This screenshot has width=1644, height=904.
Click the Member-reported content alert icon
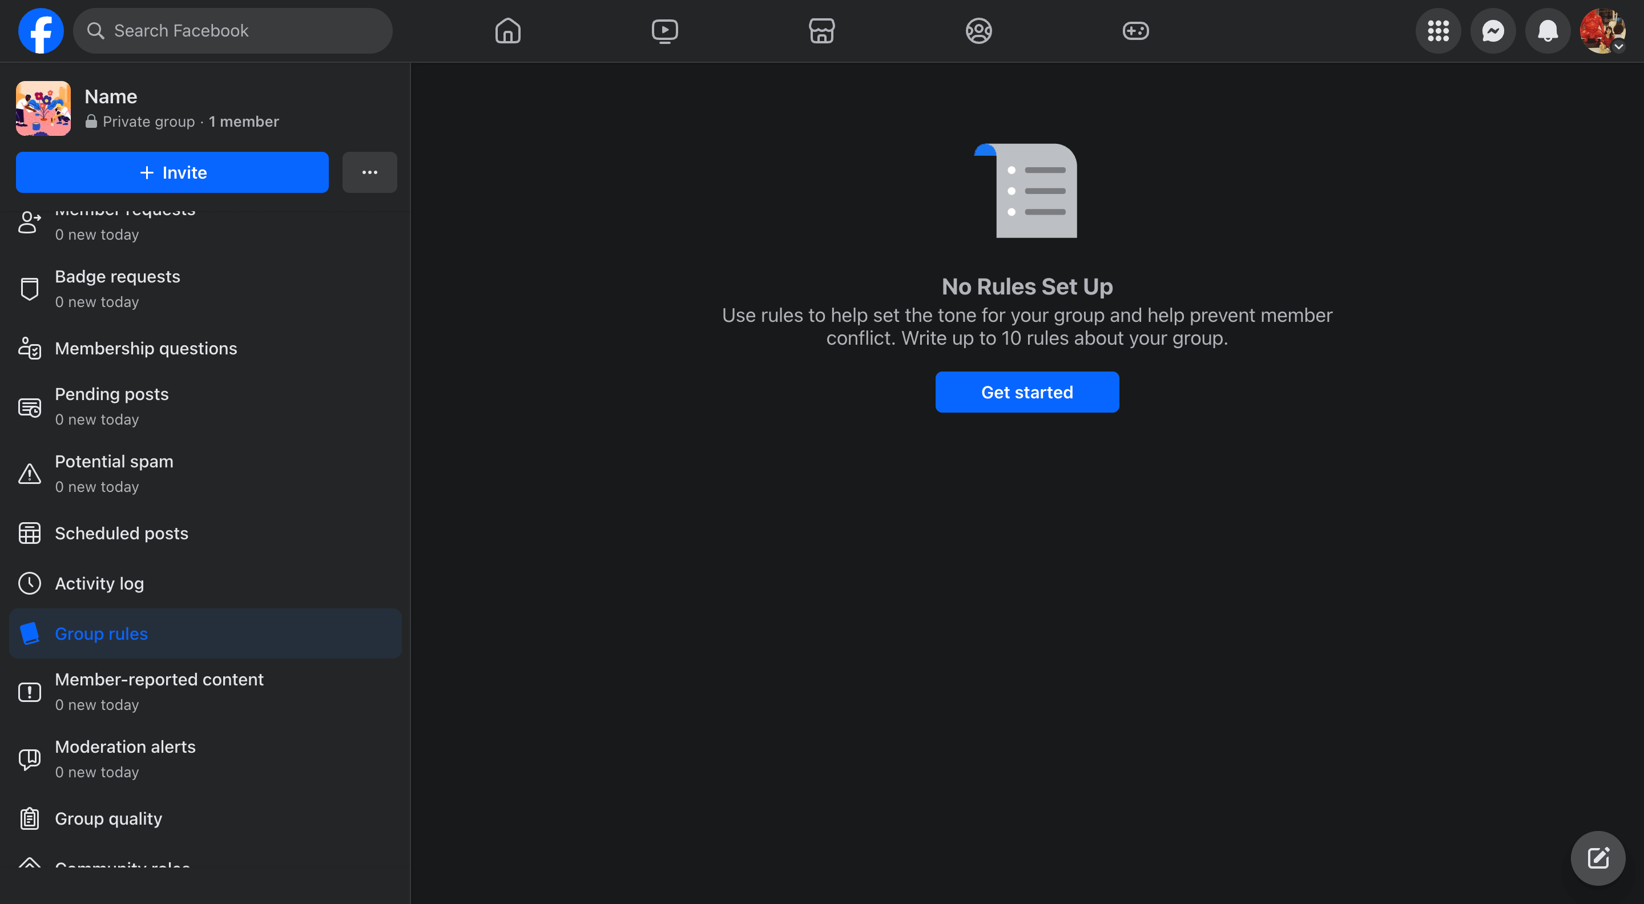tap(30, 690)
